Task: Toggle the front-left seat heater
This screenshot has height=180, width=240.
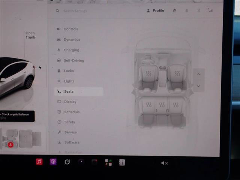Action: 148,73
